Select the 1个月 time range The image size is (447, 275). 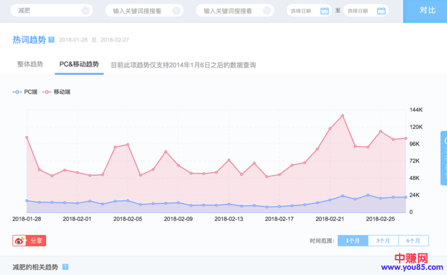352,241
